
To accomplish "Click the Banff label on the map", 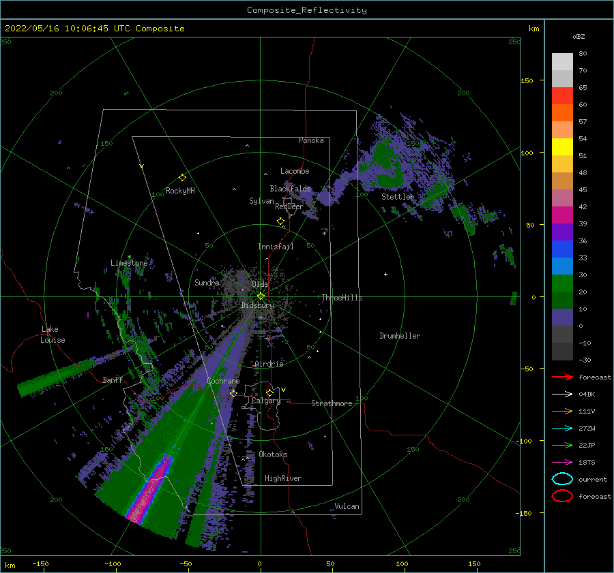I will (113, 380).
